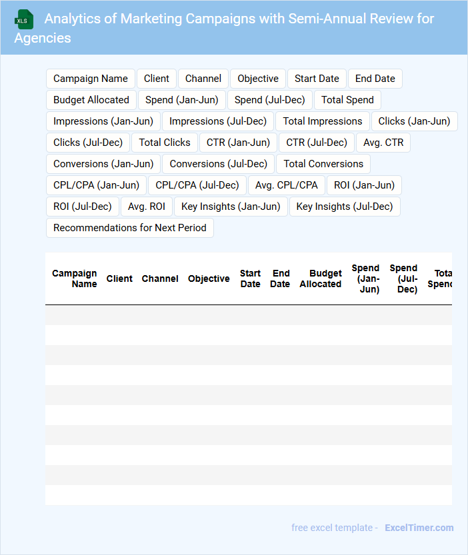468x555 pixels.
Task: Click the CTR (Jan-Jun) tag
Action: [x=238, y=143]
